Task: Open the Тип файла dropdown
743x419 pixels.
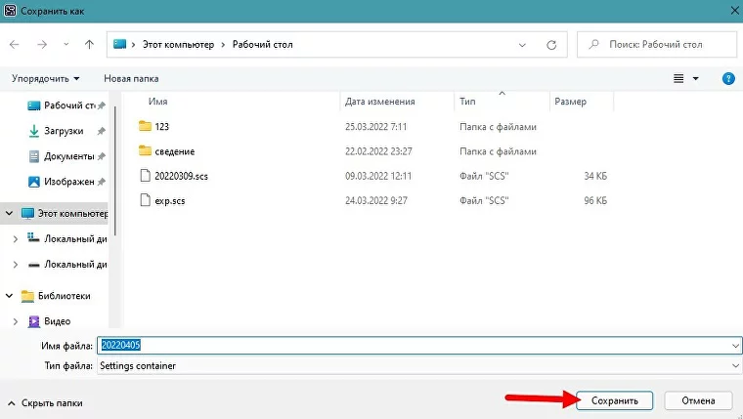Action: pos(734,365)
